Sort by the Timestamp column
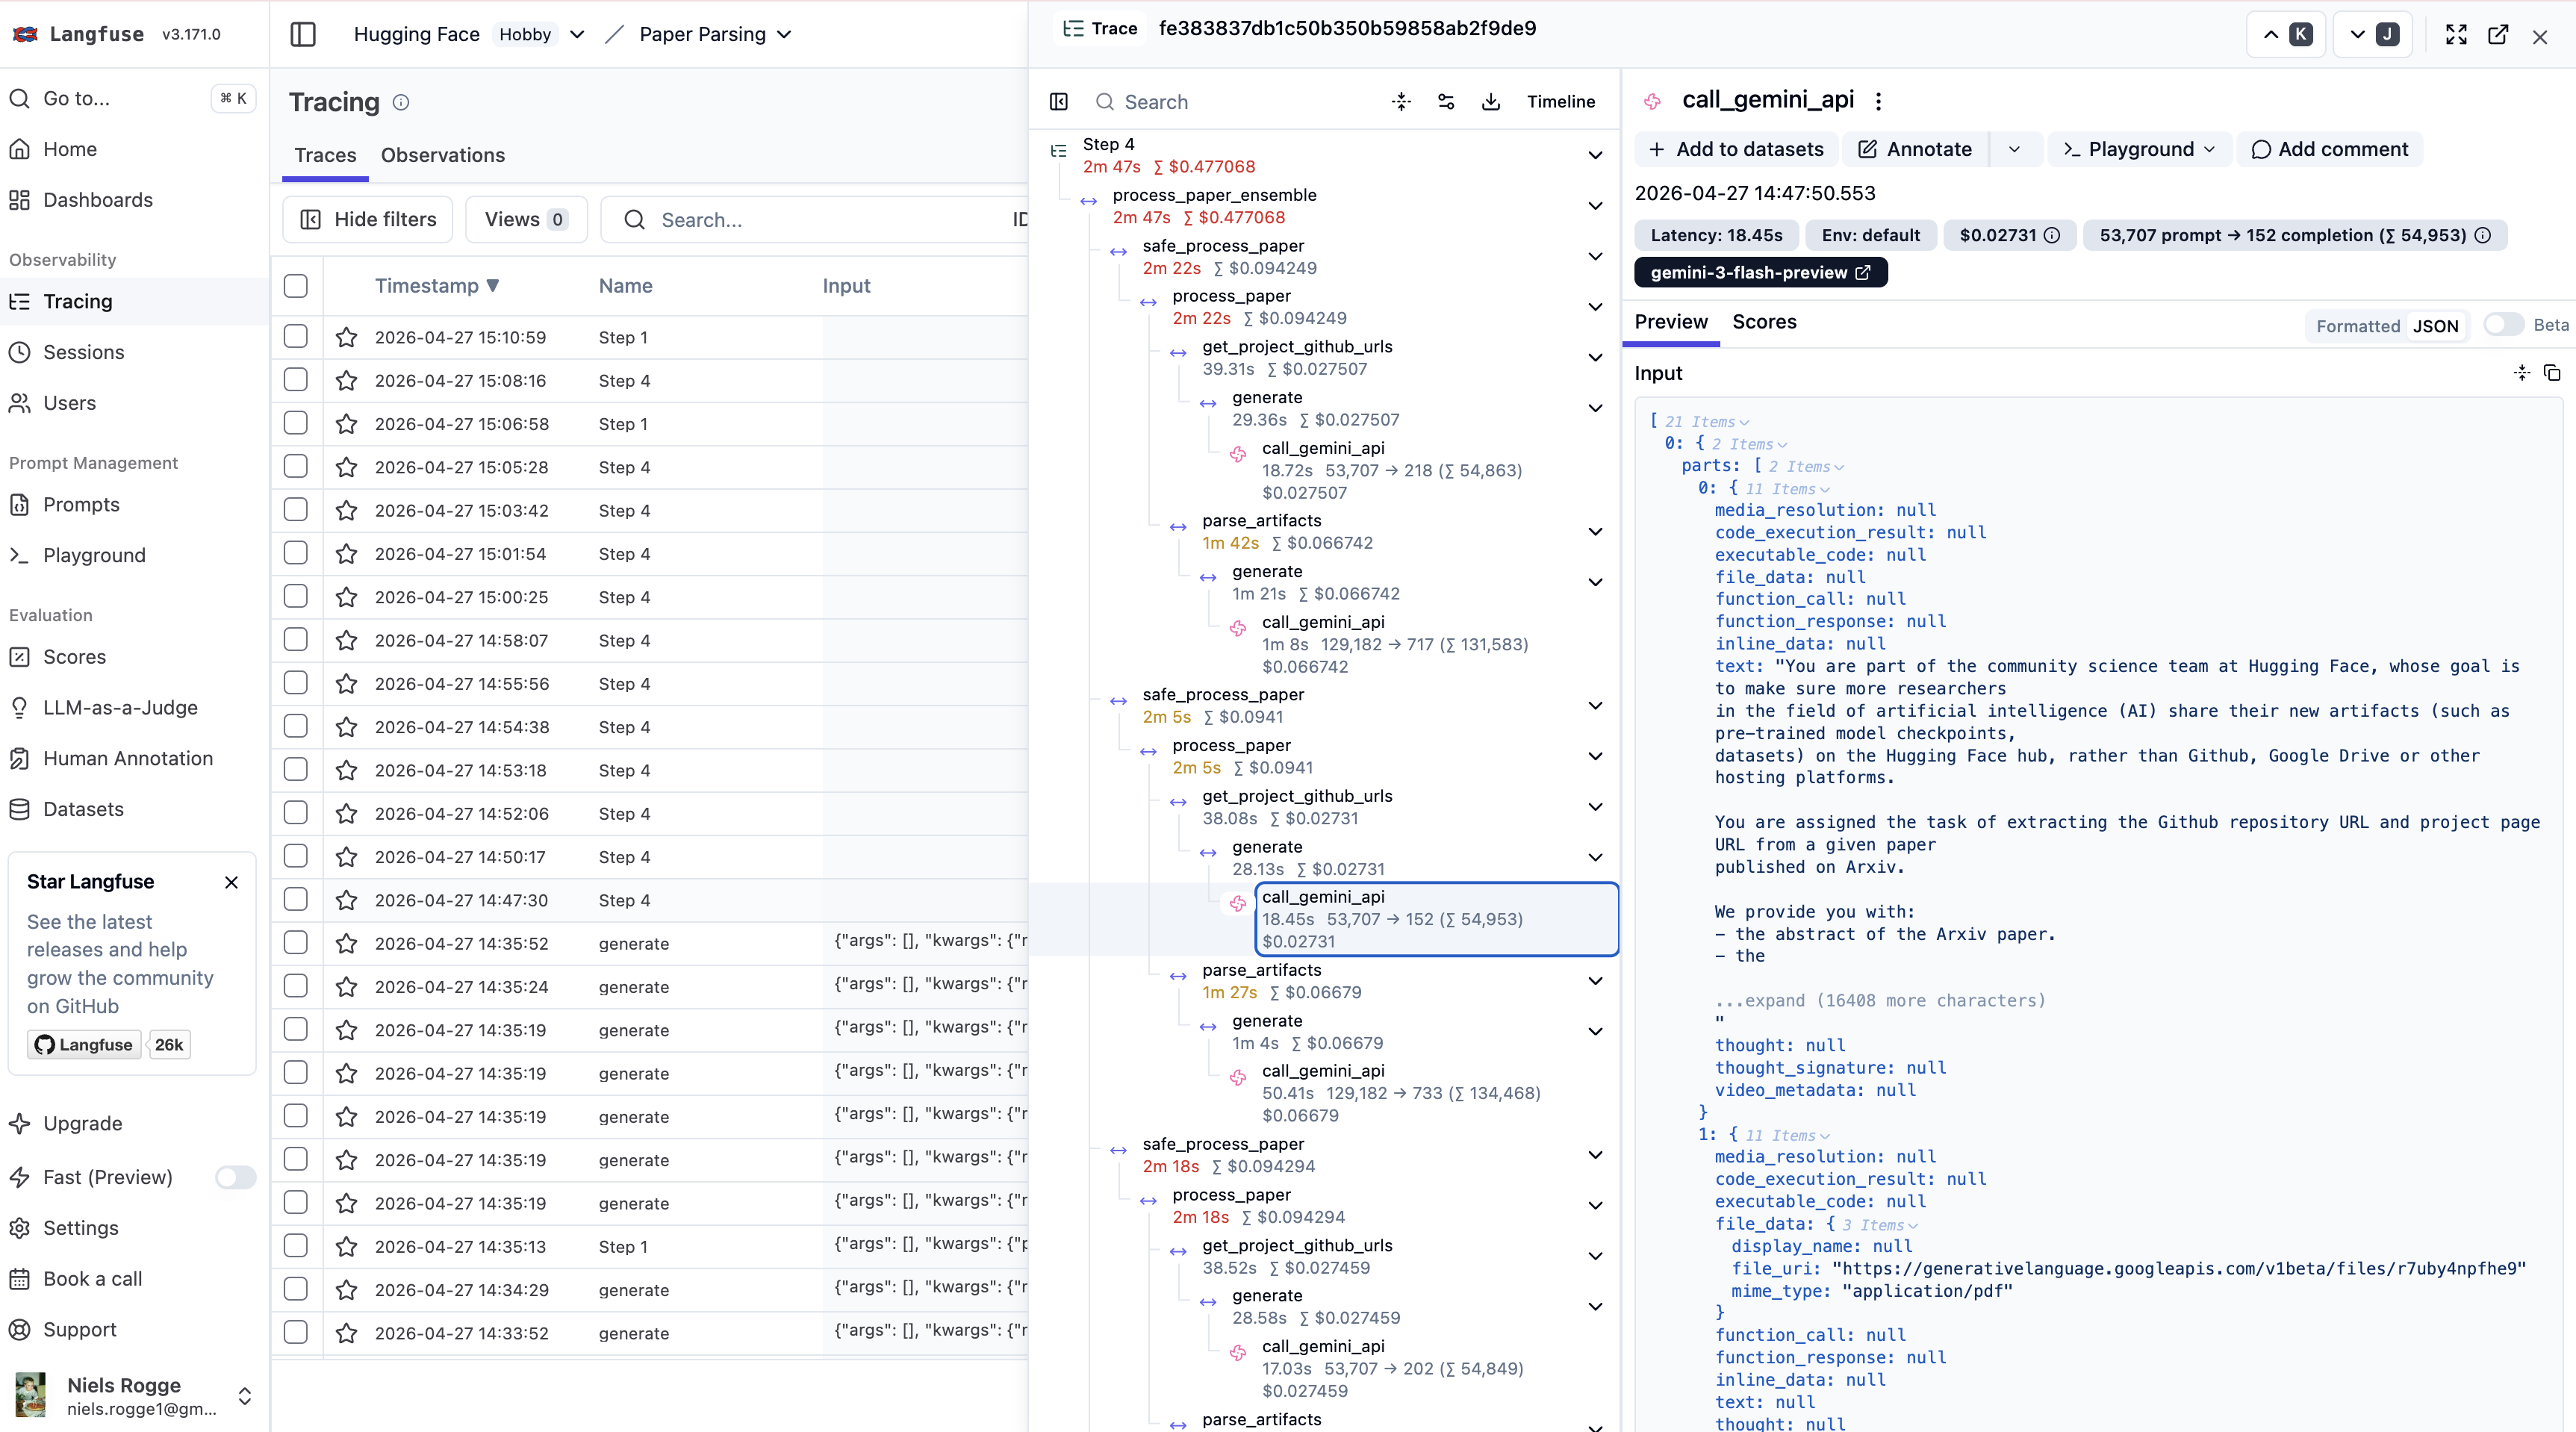The height and width of the screenshot is (1432, 2576). coord(437,286)
